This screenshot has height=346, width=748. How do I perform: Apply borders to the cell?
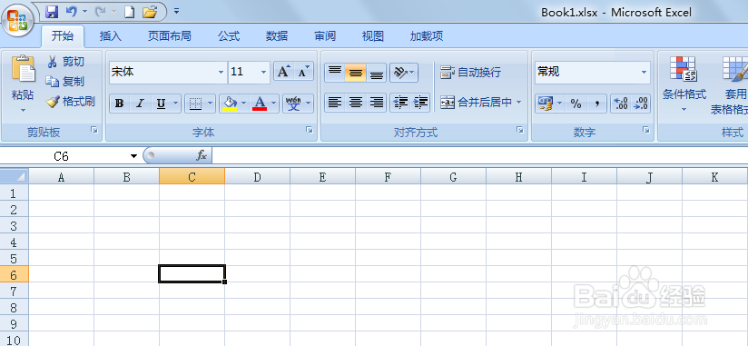195,104
